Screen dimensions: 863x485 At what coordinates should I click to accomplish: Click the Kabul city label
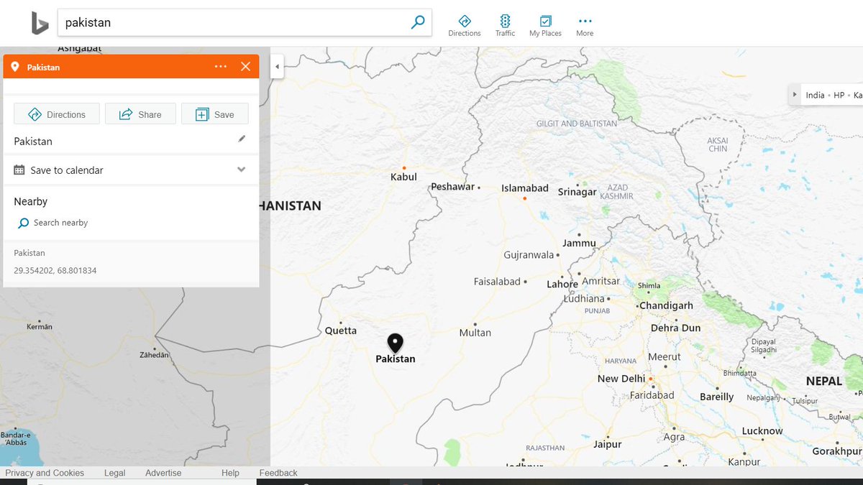pyautogui.click(x=403, y=177)
